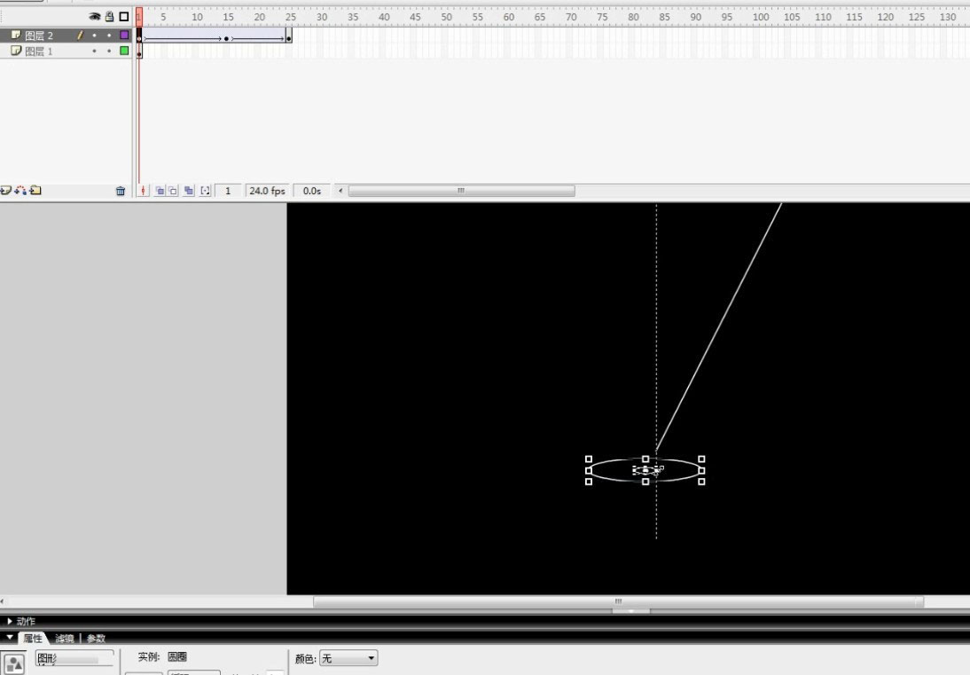Click frame 50 on the timeline ruler

pyautogui.click(x=445, y=17)
